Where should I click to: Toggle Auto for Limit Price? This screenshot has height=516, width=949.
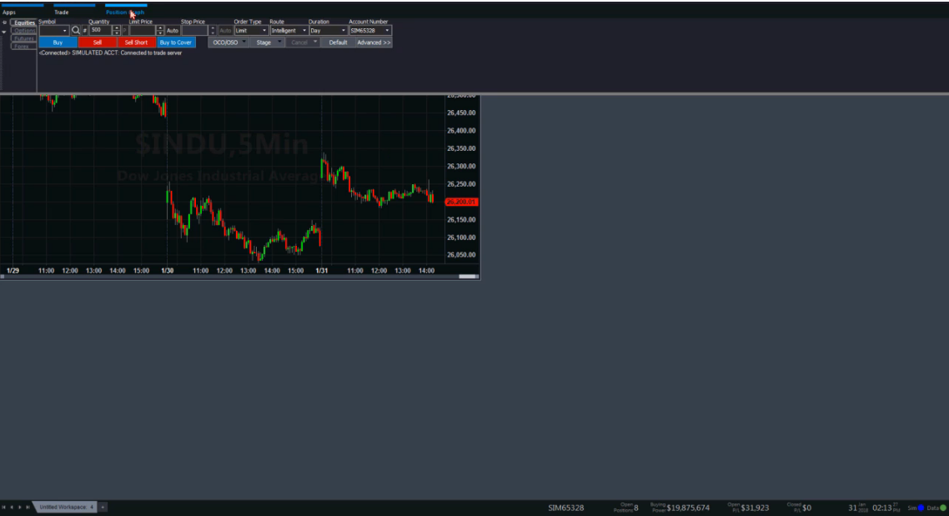point(173,30)
